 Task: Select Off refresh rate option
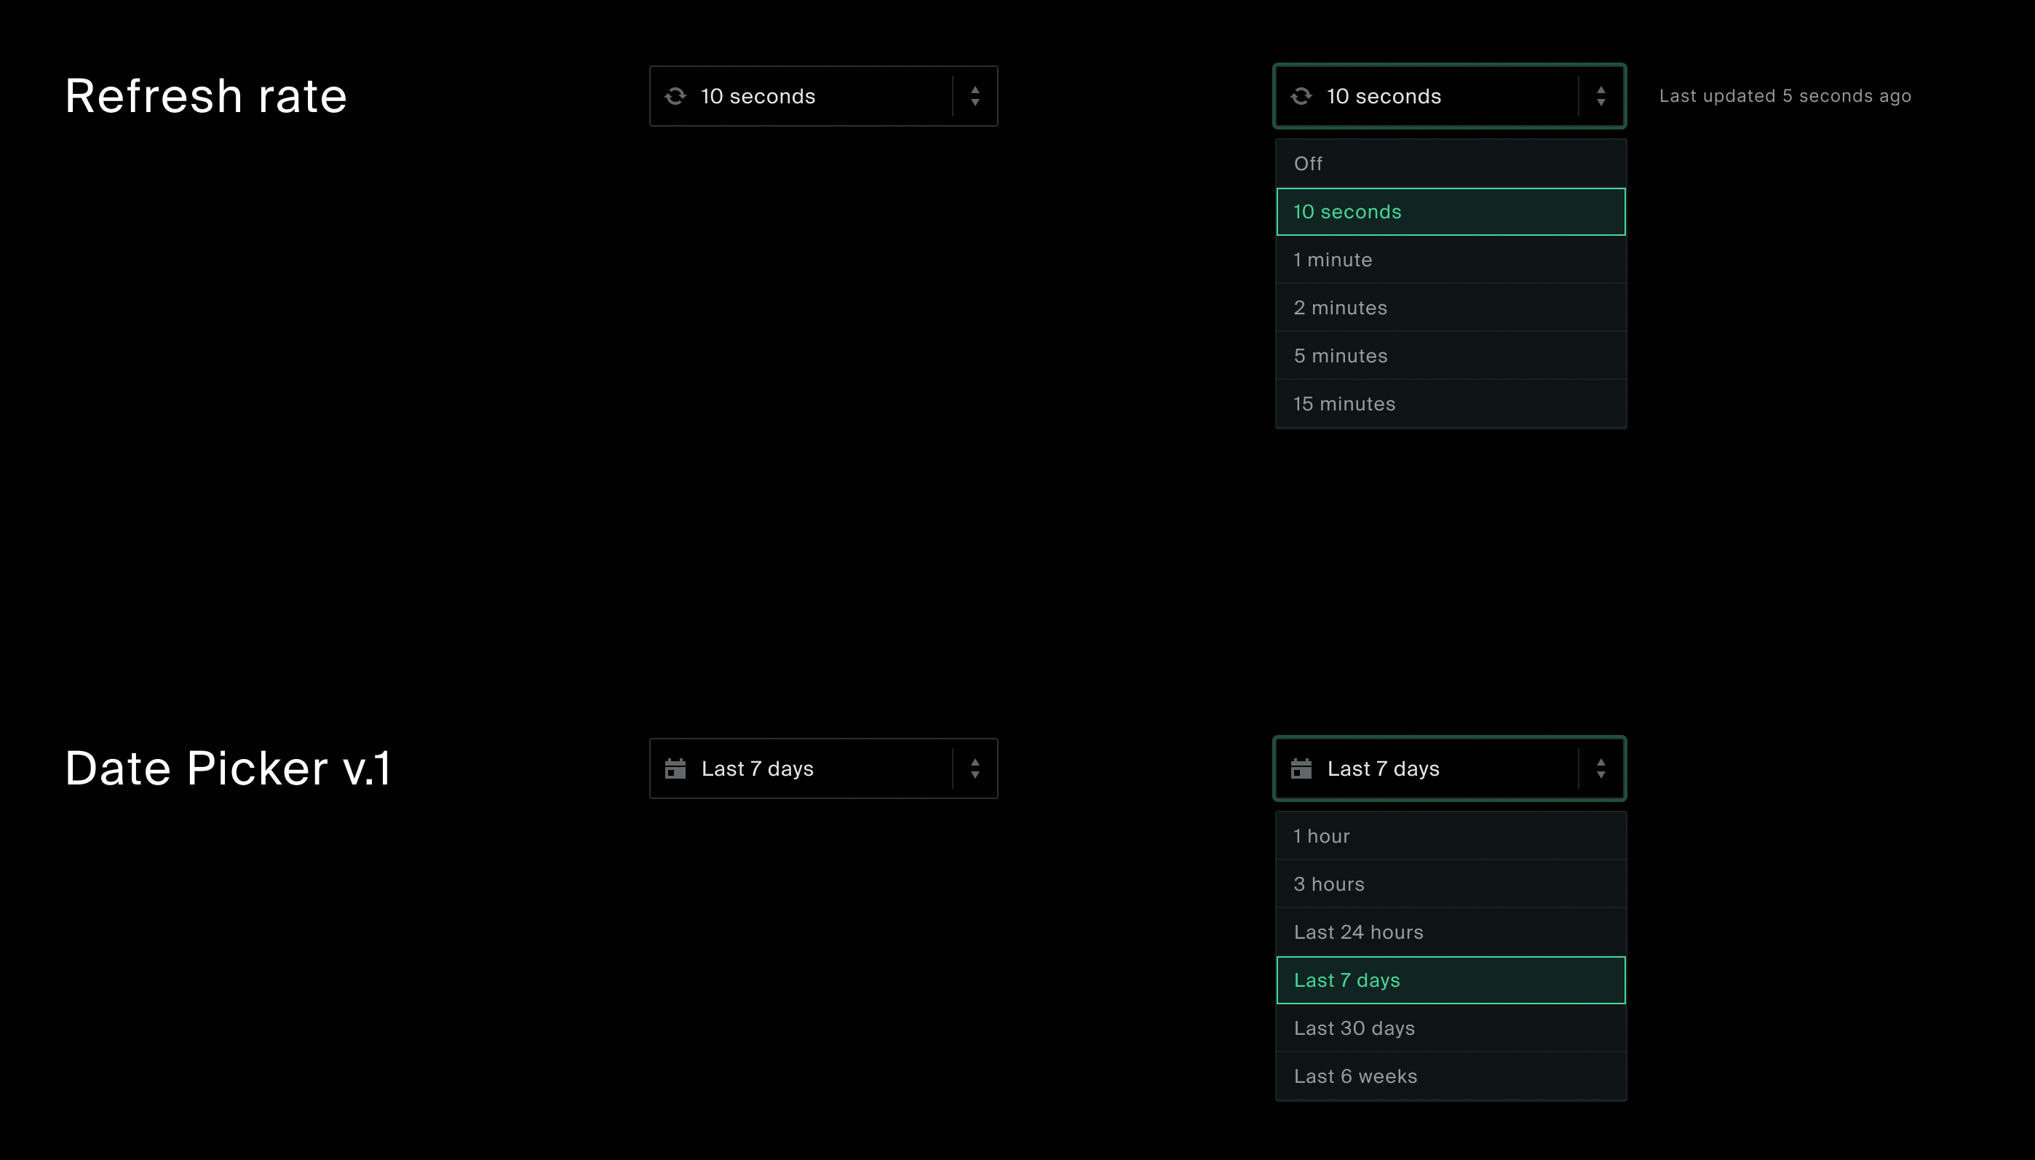coord(1450,164)
